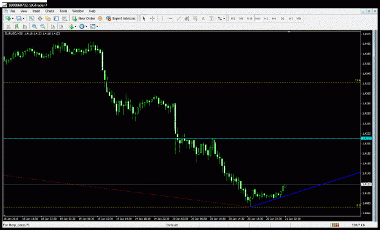Click the Indicators list icon

coord(71,26)
